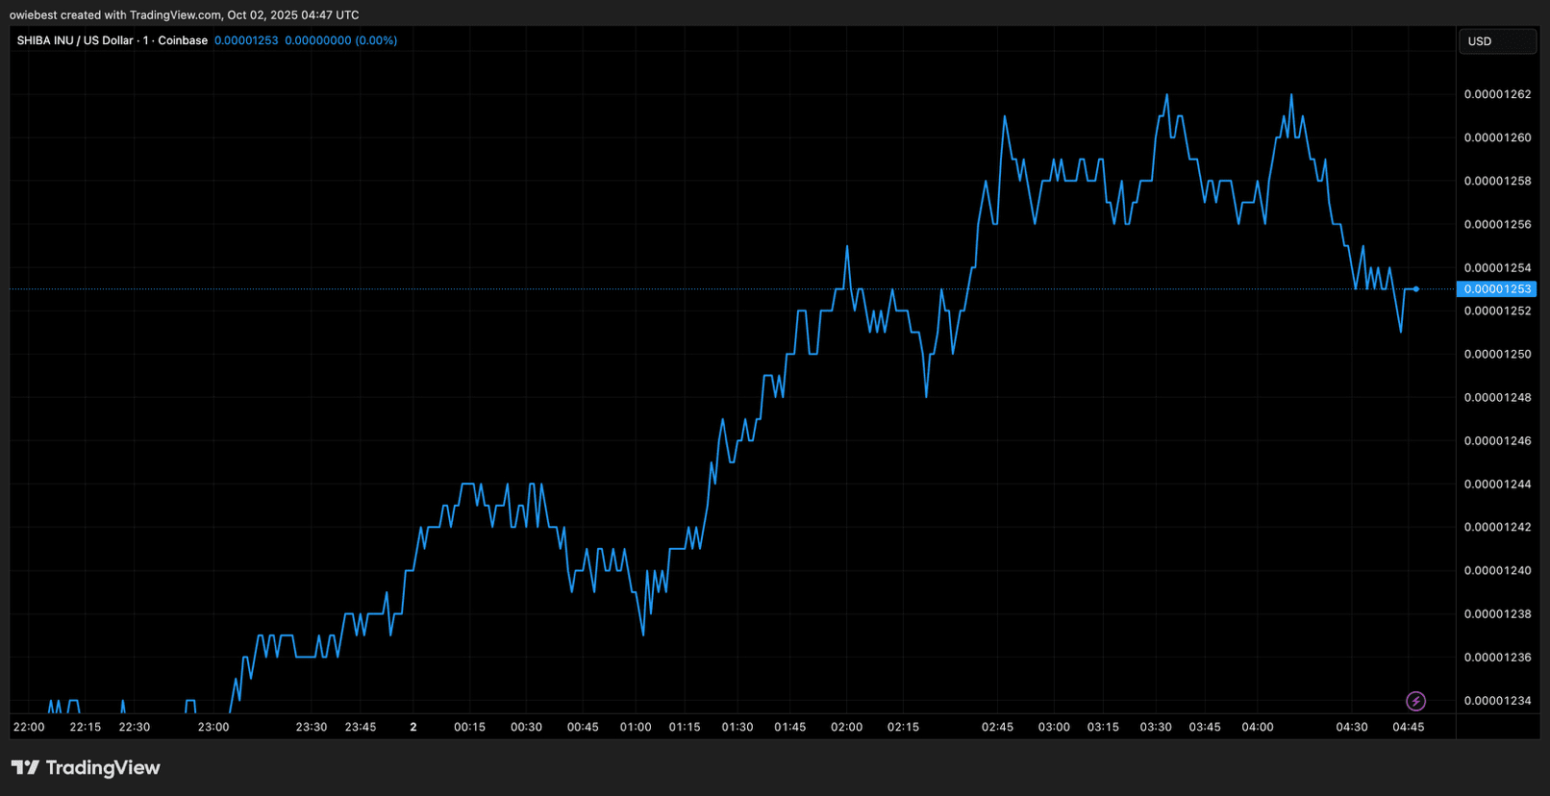
Task: Open the TradingView wordmark link
Action: tap(103, 767)
